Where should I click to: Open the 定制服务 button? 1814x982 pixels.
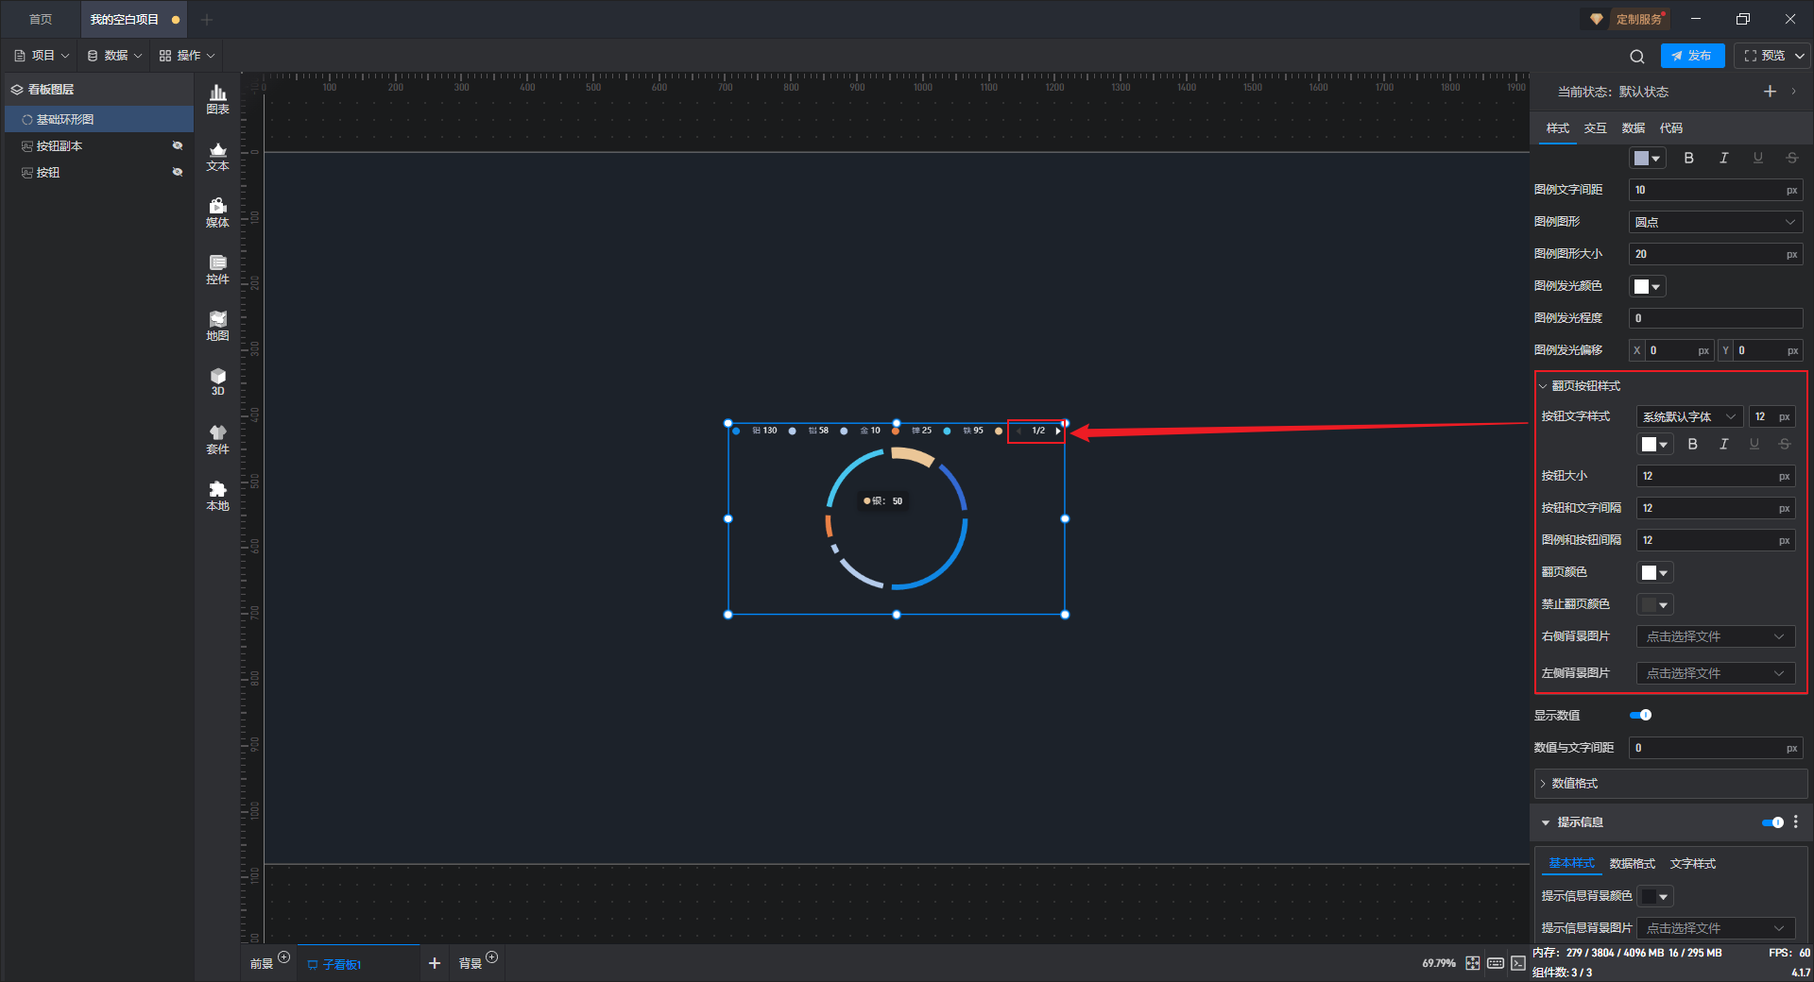tap(1626, 19)
